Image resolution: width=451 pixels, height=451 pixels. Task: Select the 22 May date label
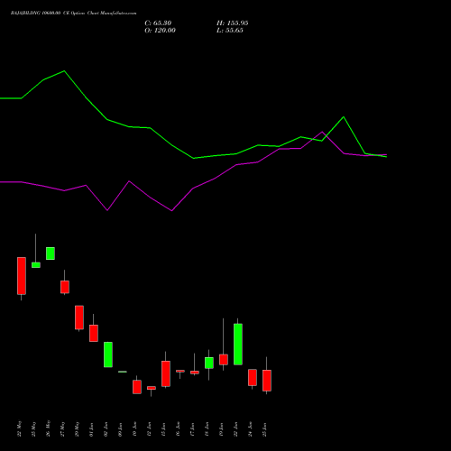pyautogui.click(x=20, y=428)
